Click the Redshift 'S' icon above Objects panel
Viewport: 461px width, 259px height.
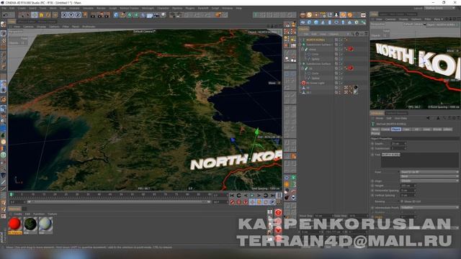click(309, 15)
